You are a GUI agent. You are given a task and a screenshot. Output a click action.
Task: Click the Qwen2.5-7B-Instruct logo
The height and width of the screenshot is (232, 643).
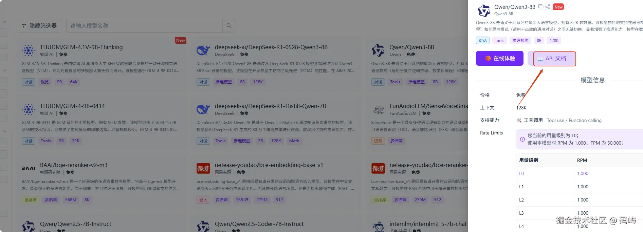(x=29, y=227)
